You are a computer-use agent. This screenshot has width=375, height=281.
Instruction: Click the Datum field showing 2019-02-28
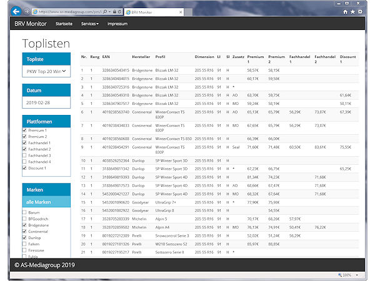pos(46,102)
